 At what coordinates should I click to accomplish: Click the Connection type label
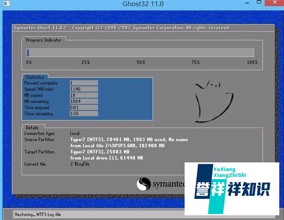pos(39,134)
